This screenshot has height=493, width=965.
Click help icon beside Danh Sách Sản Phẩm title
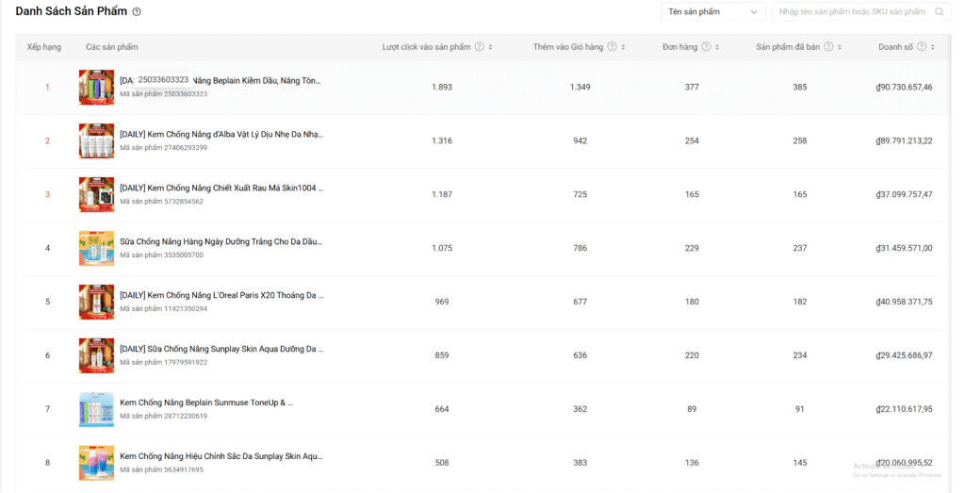(x=137, y=12)
